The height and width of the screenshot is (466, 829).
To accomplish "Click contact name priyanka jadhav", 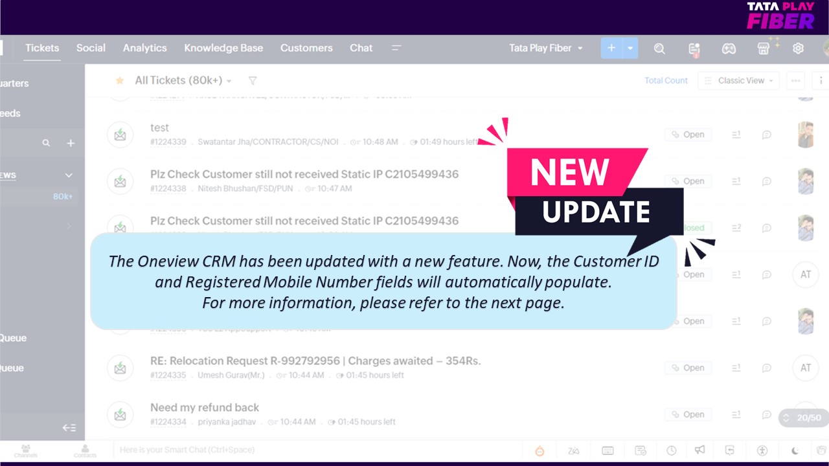I will click(x=226, y=421).
